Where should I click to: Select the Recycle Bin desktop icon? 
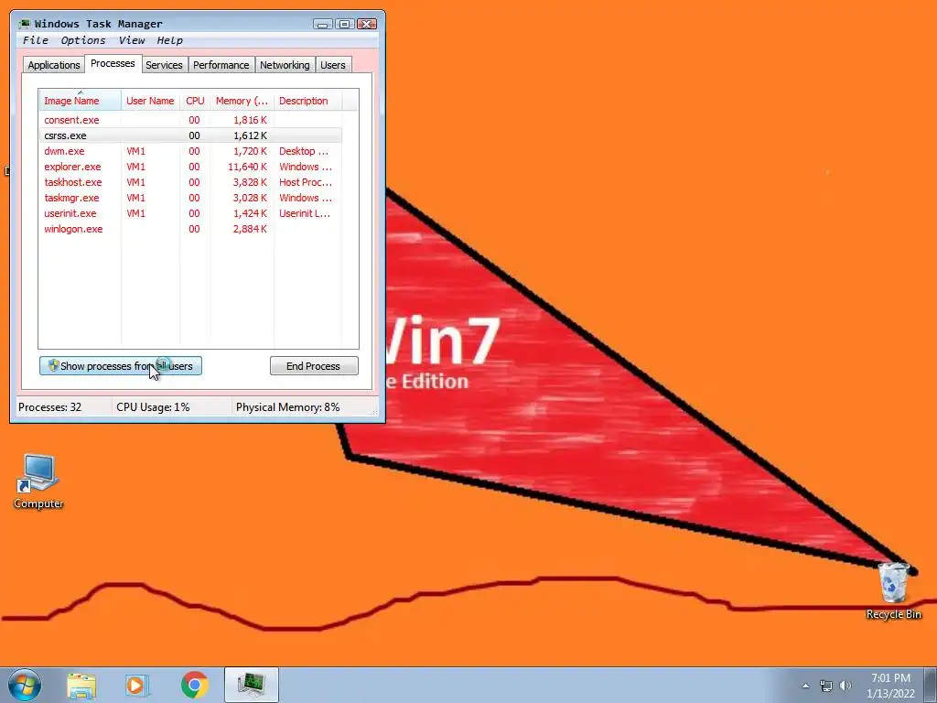click(893, 590)
